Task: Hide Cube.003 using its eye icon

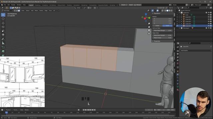Action: tap(209, 21)
